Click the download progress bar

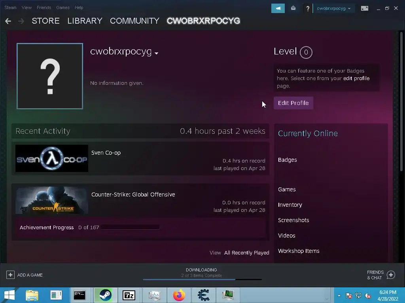[x=202, y=279]
